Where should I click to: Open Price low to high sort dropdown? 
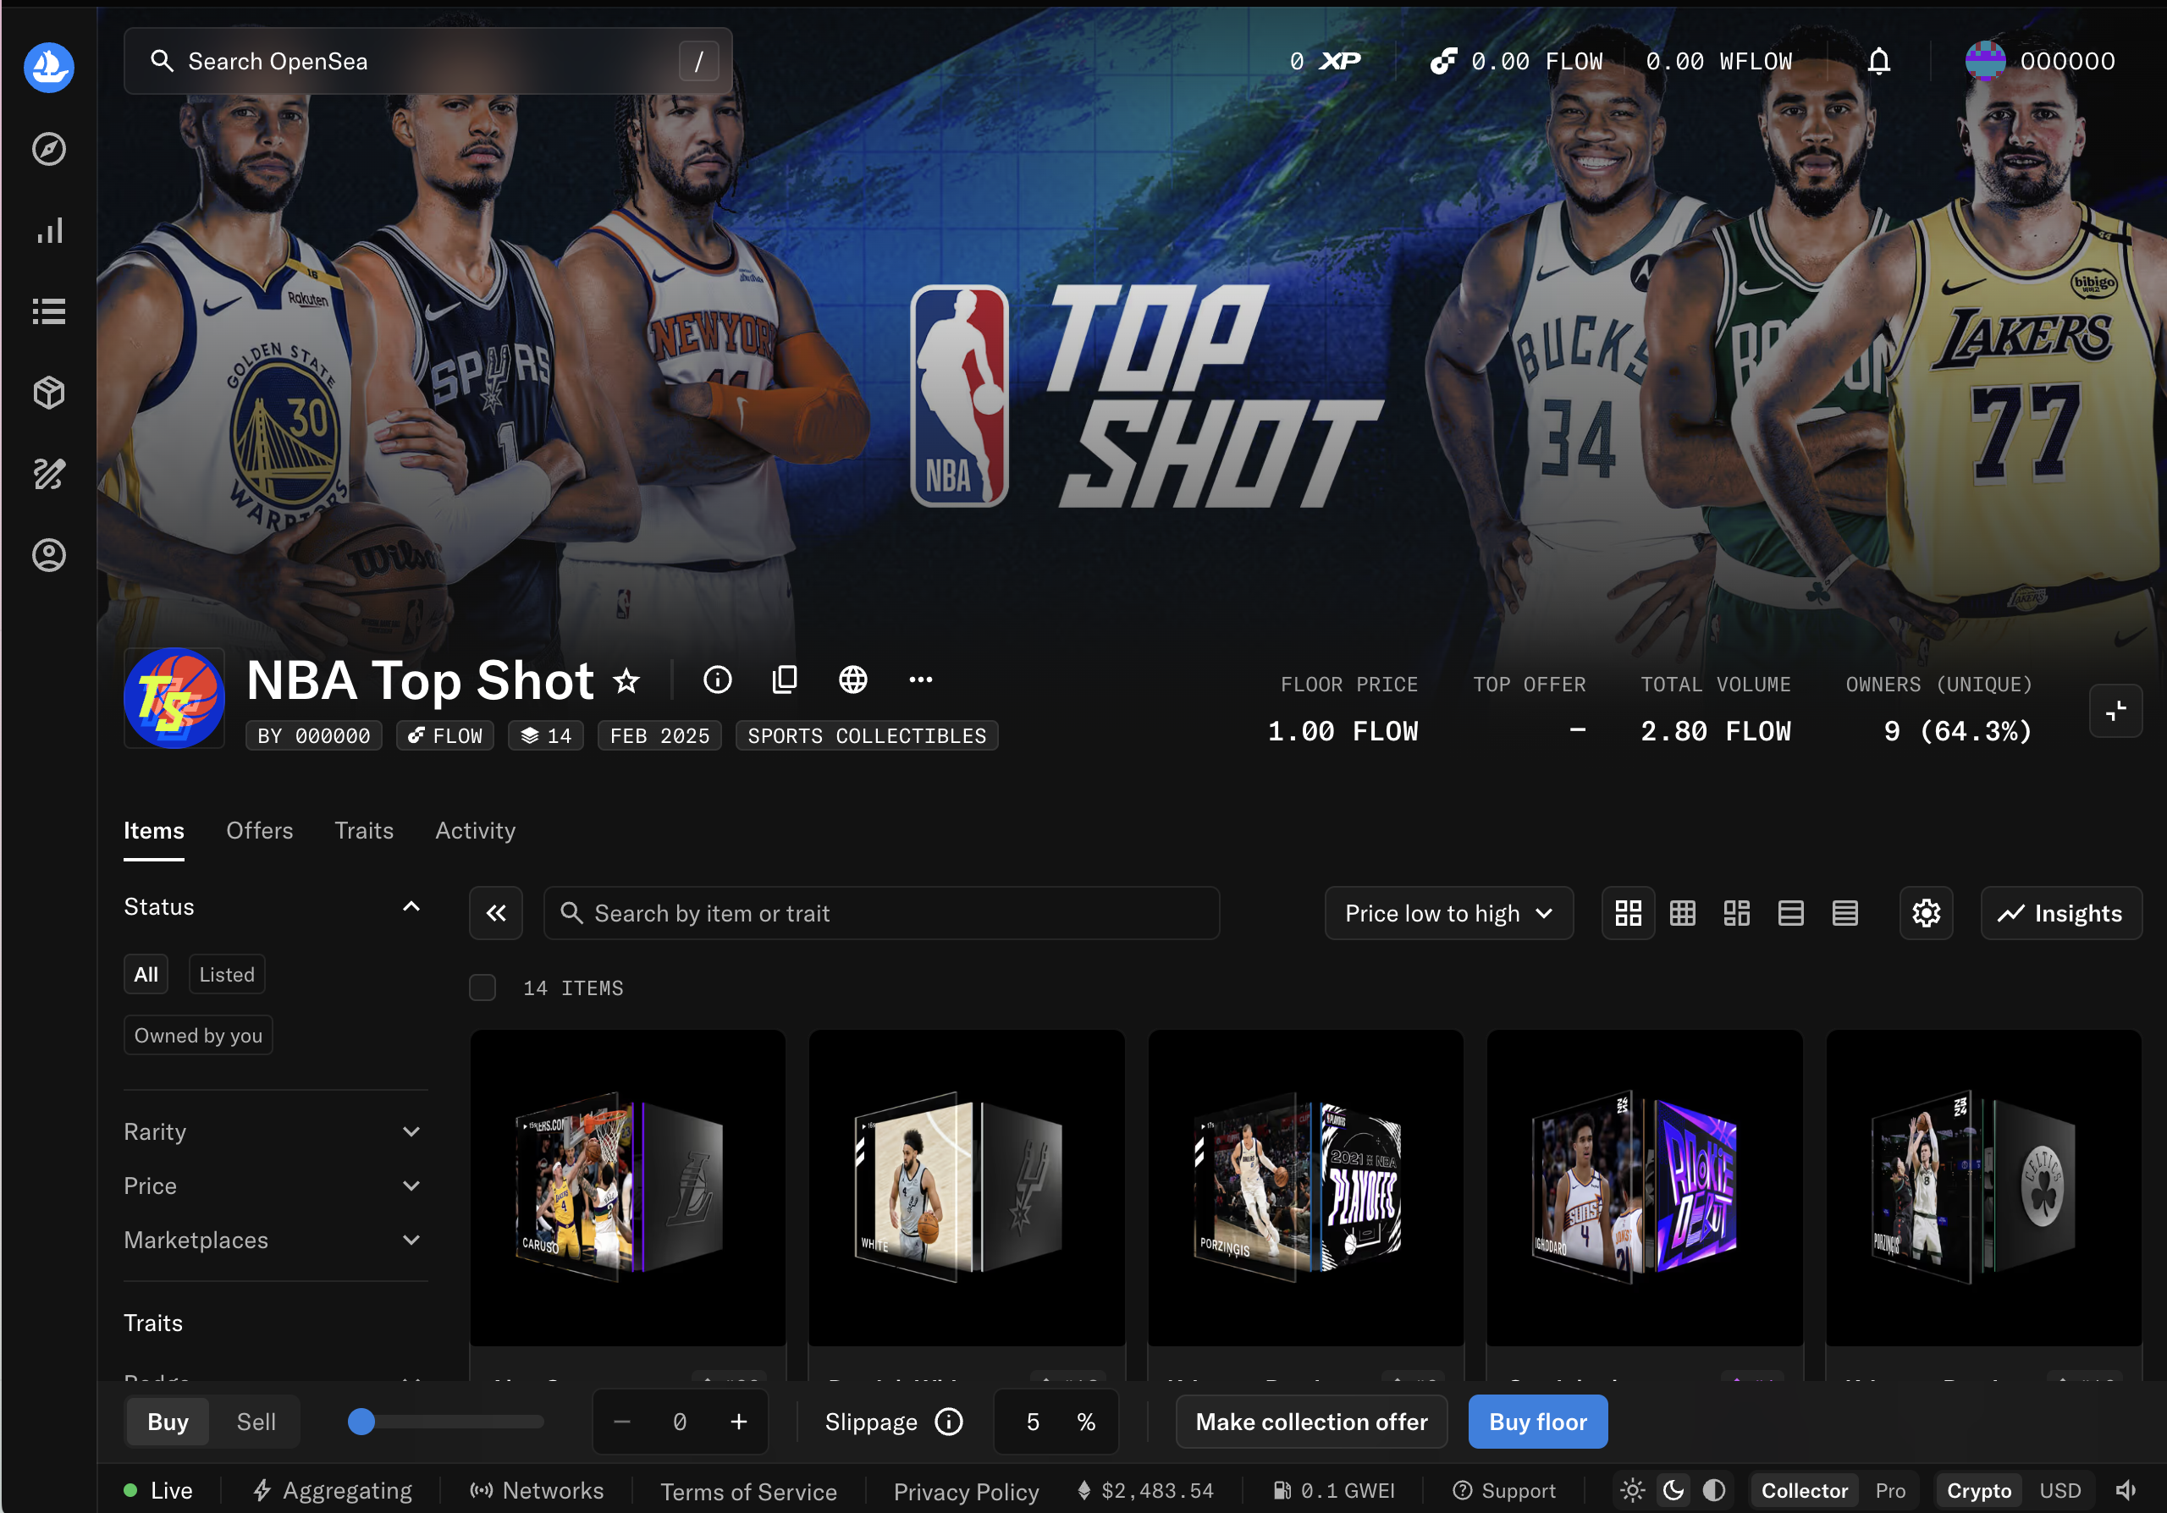point(1448,913)
